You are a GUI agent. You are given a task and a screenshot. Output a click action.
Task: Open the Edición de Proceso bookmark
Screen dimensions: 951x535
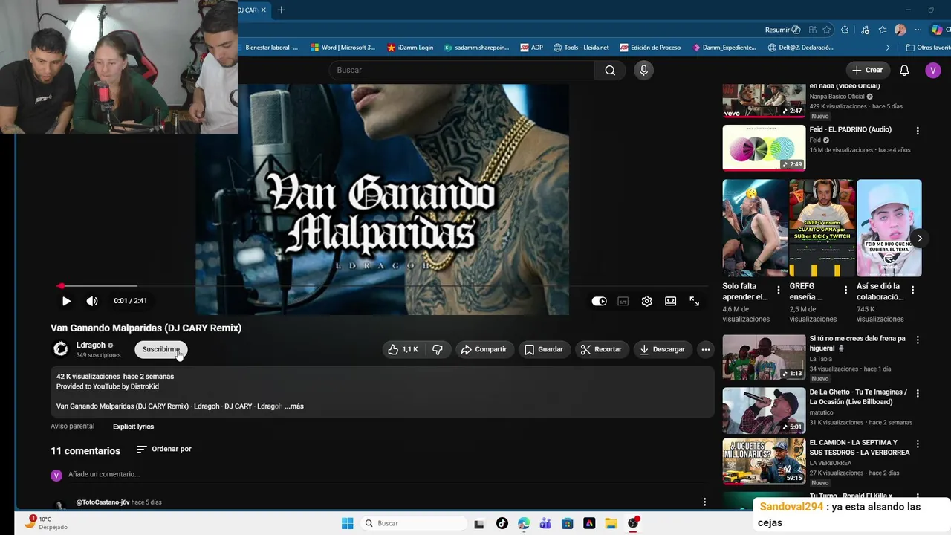pos(650,48)
